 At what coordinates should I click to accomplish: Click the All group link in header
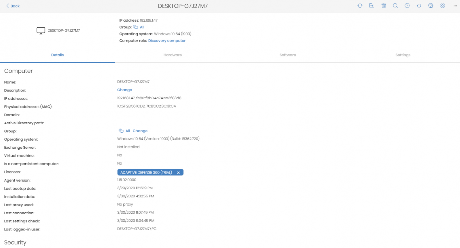coord(142,27)
